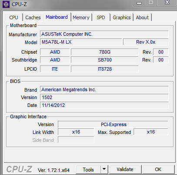Open the SPD tab
This screenshot has width=177, height=175.
(101, 17)
